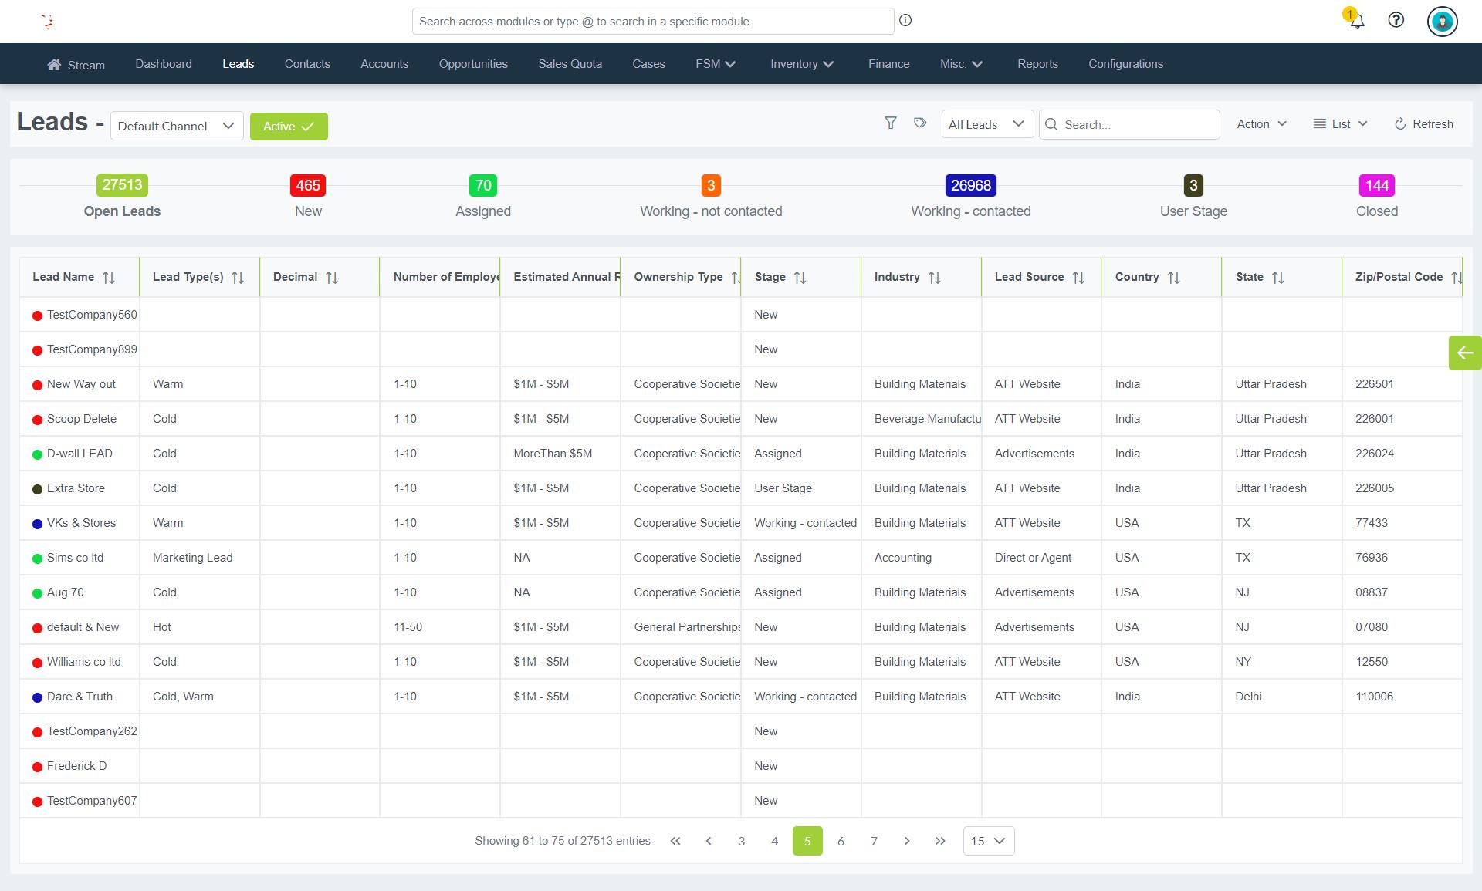Image resolution: width=1482 pixels, height=891 pixels.
Task: Open the Opportunities module tab
Action: [473, 64]
